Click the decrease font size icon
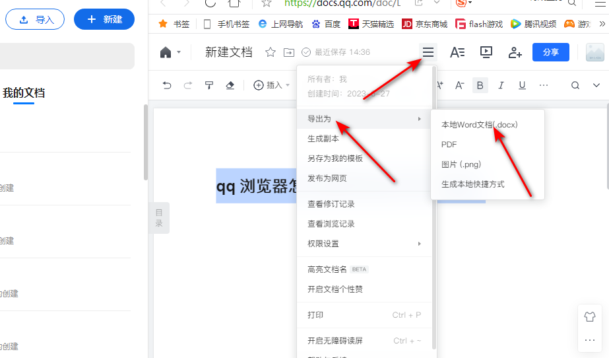The width and height of the screenshot is (609, 358). [x=459, y=85]
